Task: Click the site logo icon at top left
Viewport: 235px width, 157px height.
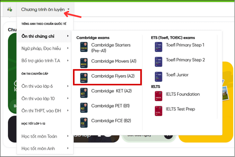Action: (x=10, y=9)
